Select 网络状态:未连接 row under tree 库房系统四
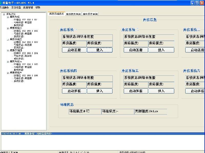 [23, 56]
